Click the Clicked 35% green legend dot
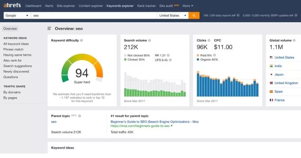Screen dimensions: 301x158 coord(125,59)
